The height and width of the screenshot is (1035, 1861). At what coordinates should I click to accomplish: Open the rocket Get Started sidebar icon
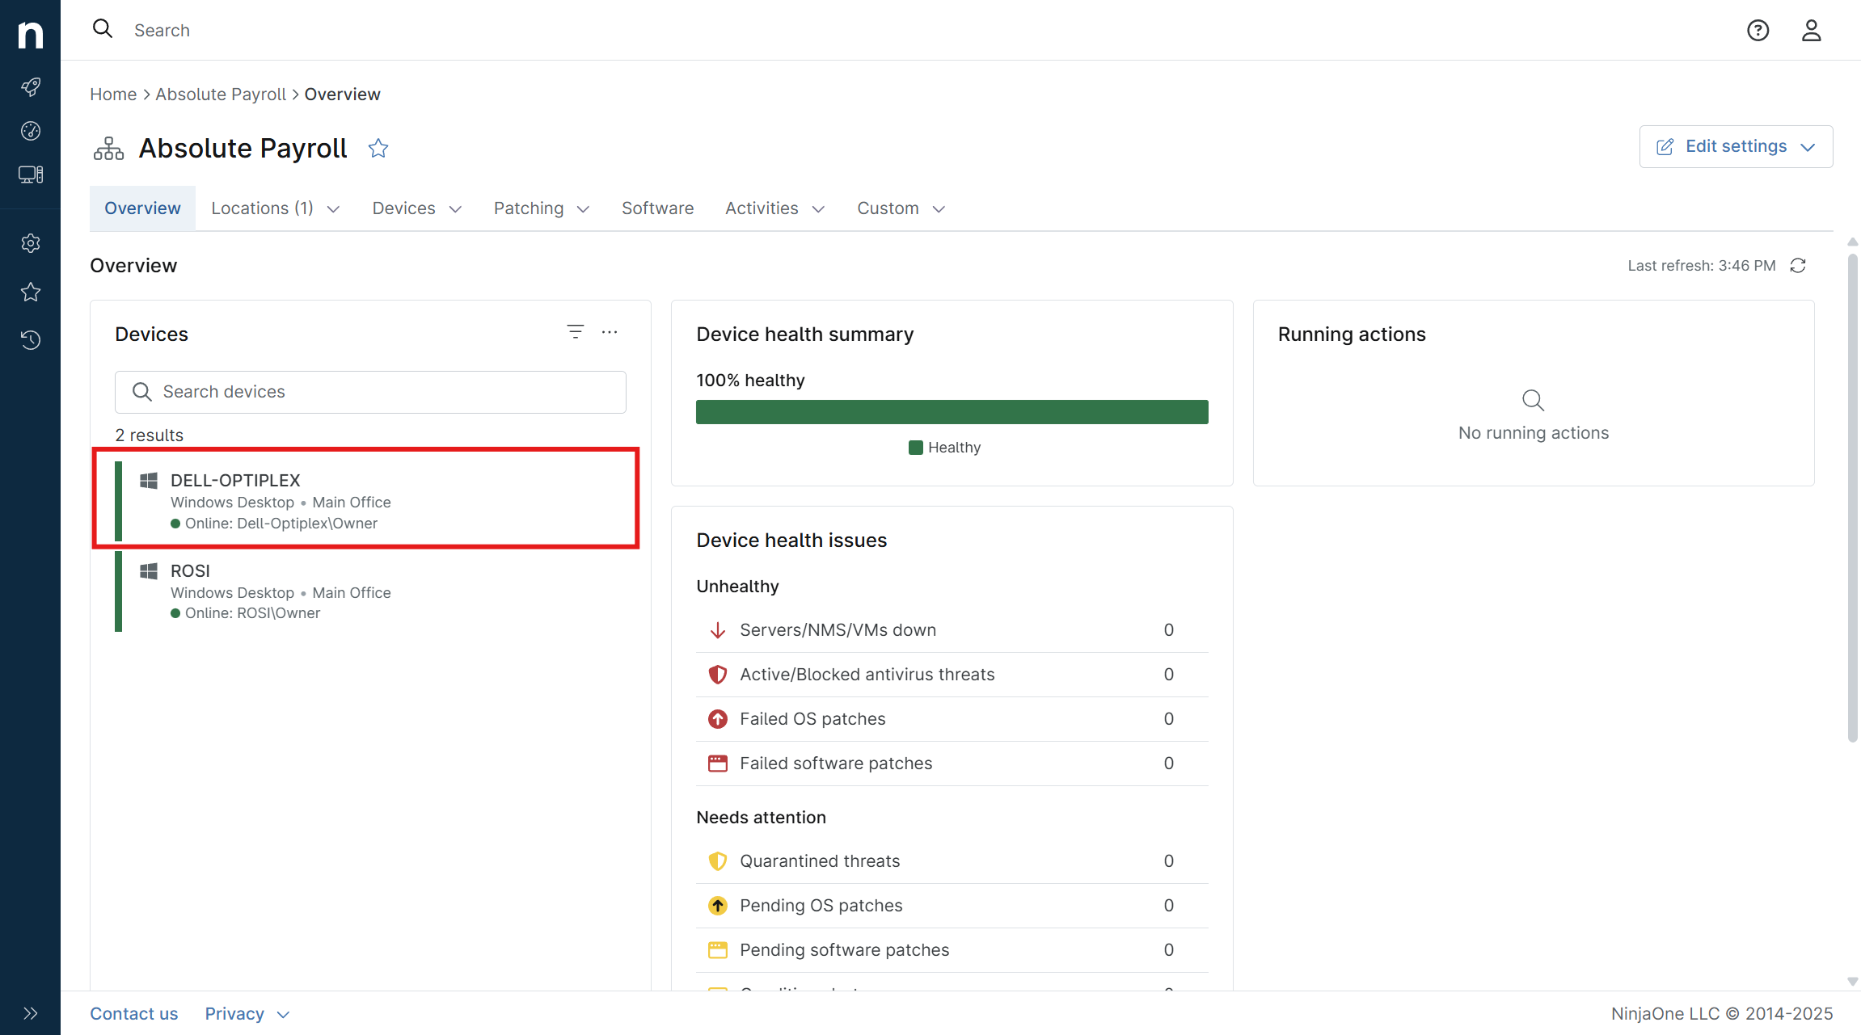(x=30, y=86)
